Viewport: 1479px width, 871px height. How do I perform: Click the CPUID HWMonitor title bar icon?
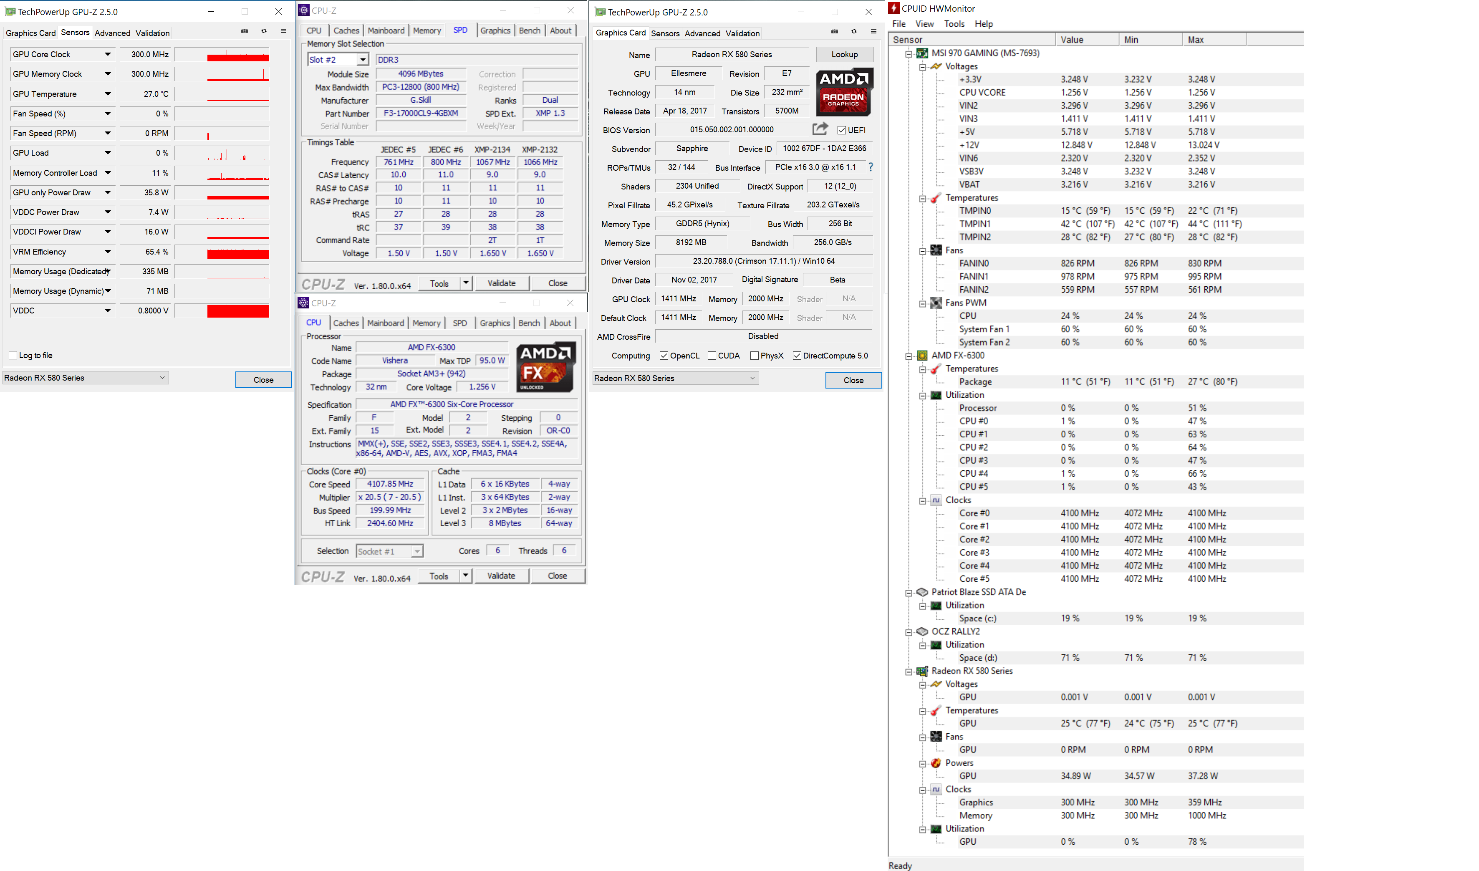(894, 8)
